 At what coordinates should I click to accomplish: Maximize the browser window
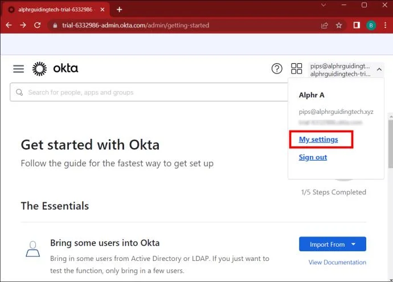tap(364, 5)
